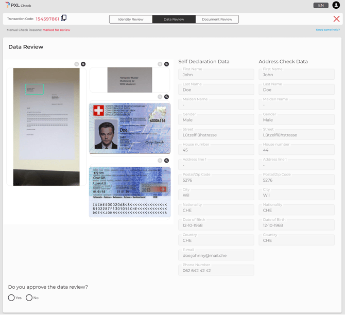Click Self Declaration City field
The image size is (345, 315).
[216, 195]
